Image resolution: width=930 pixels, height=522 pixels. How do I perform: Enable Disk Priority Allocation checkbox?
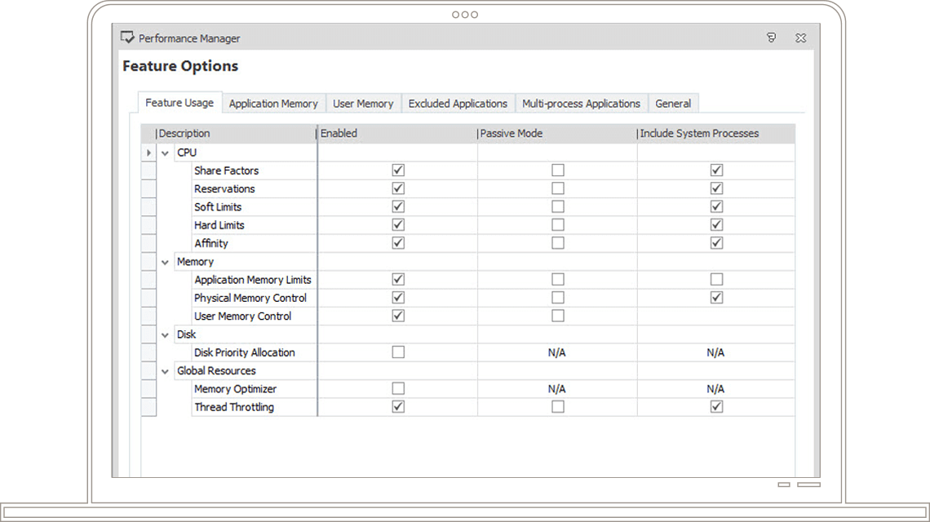(x=398, y=352)
